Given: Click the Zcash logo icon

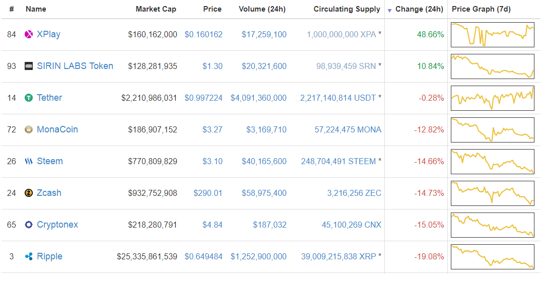Looking at the screenshot, I should pos(29,193).
